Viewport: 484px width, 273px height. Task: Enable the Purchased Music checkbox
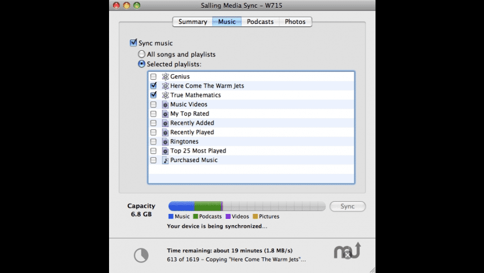coord(154,160)
